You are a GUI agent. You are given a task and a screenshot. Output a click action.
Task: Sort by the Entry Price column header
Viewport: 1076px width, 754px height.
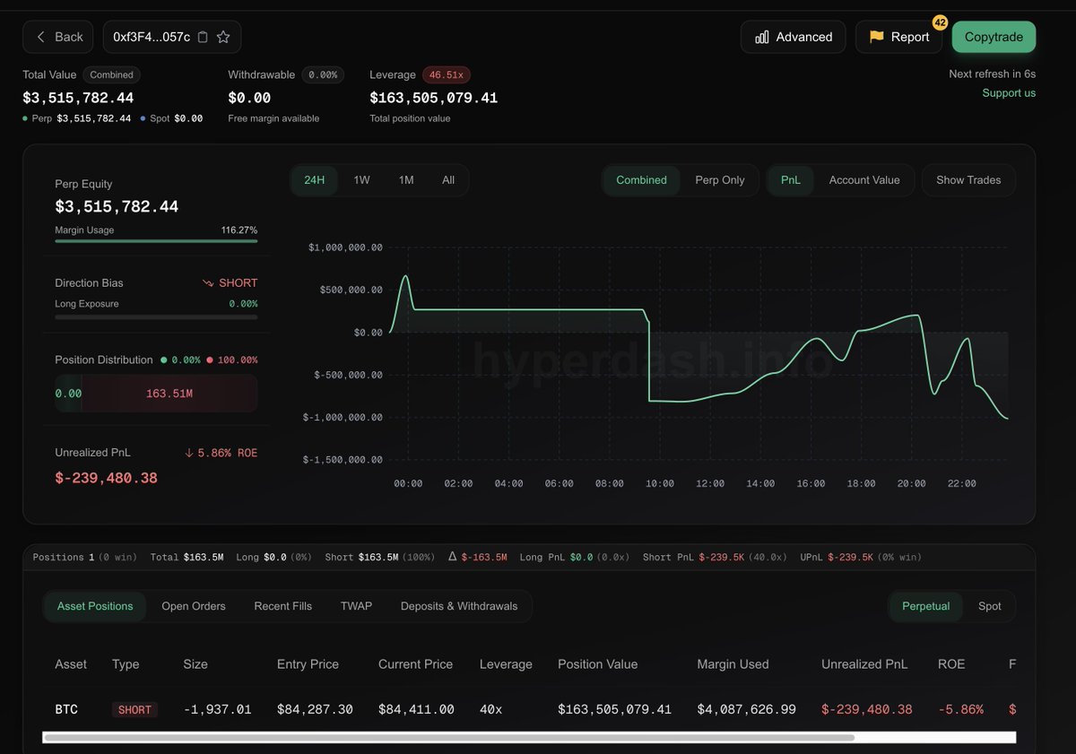coord(308,664)
